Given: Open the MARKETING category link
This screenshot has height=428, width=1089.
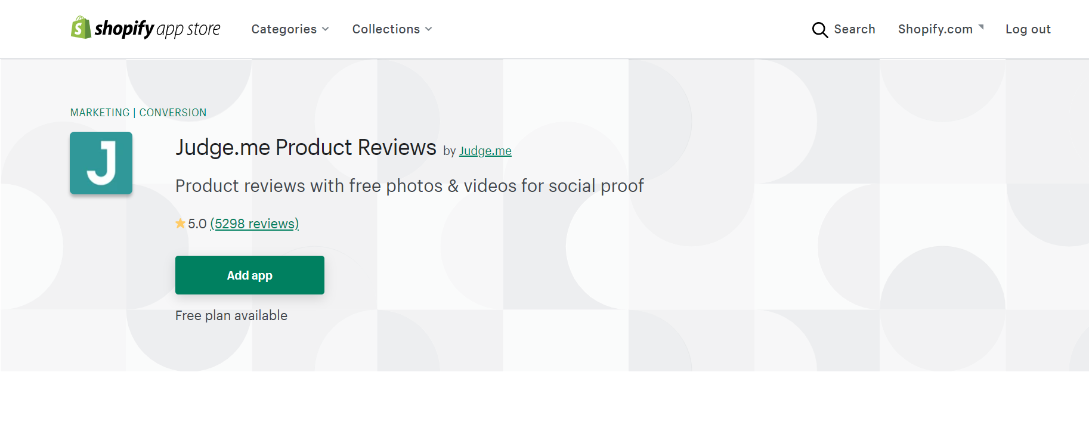Looking at the screenshot, I should tap(100, 113).
